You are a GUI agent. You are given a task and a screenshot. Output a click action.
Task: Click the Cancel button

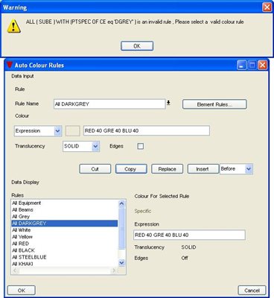click(252, 291)
